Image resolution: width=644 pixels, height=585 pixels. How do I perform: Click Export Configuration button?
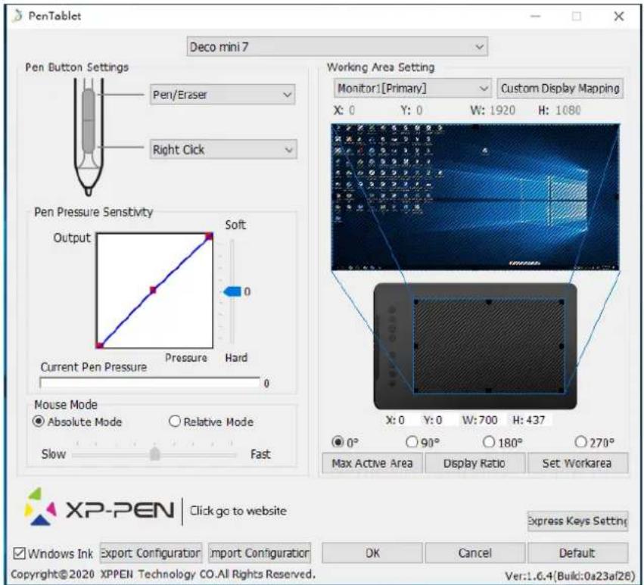[151, 553]
